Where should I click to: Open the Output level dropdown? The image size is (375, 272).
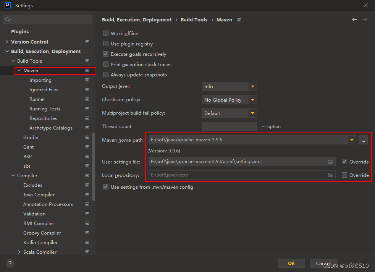[x=230, y=86]
